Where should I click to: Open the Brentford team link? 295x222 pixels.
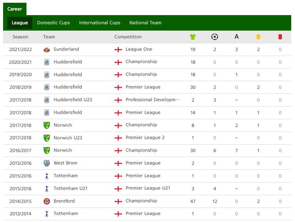coord(64,201)
